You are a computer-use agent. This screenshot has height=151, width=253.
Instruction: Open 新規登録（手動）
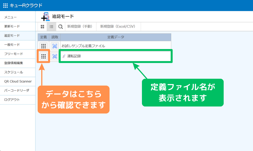click(80, 26)
